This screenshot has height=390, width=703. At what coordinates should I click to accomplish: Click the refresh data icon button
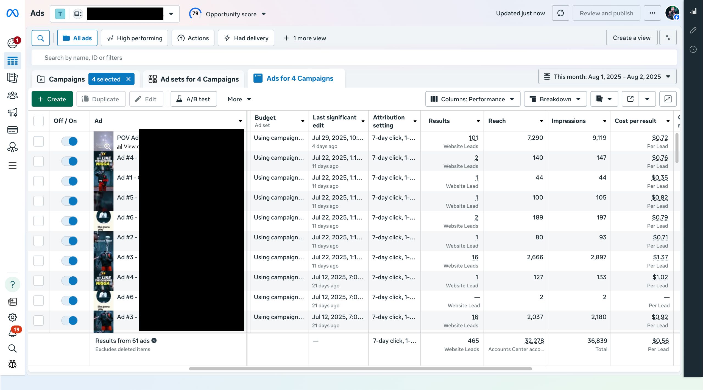click(560, 13)
